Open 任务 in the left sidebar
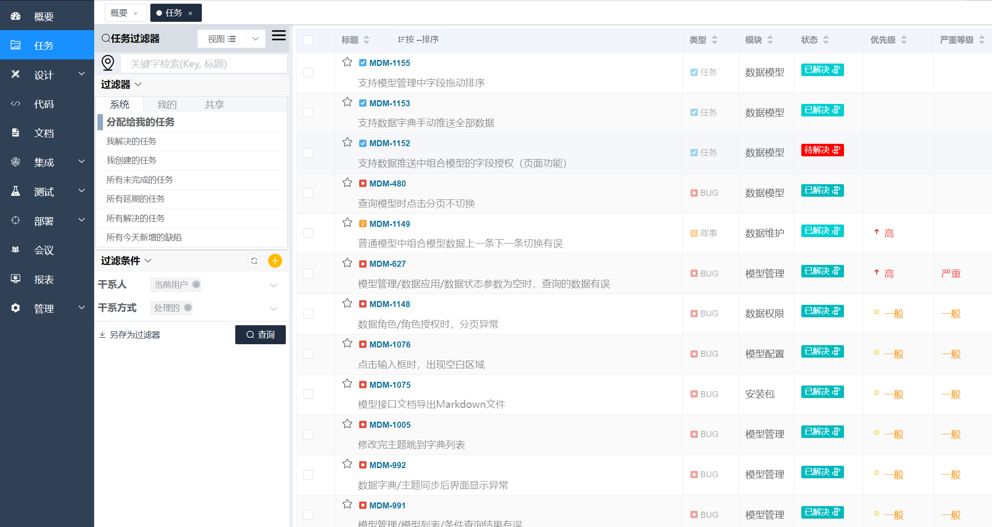Image resolution: width=992 pixels, height=527 pixels. [47, 45]
